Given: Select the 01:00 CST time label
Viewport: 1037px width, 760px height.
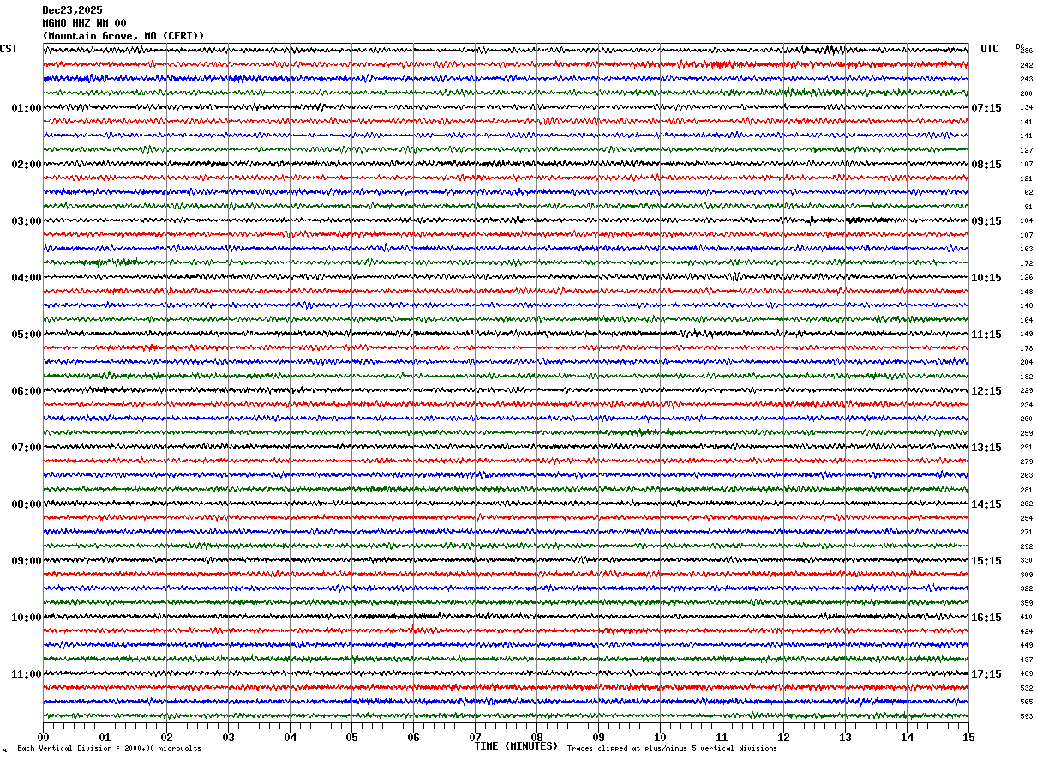Looking at the screenshot, I should [x=27, y=108].
